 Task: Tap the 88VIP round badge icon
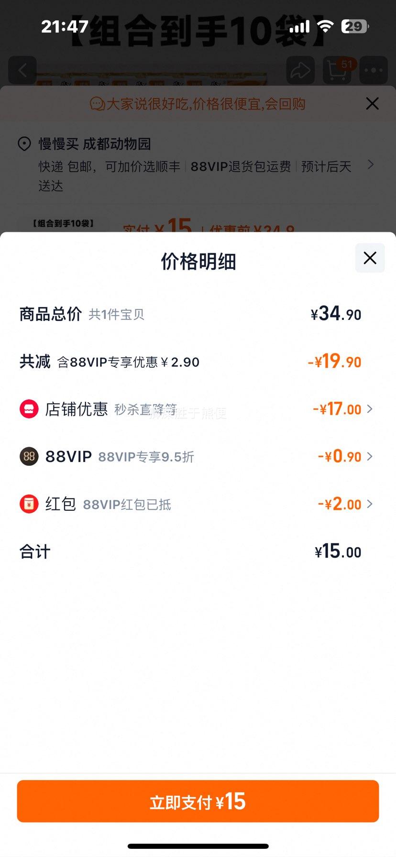[x=29, y=456]
